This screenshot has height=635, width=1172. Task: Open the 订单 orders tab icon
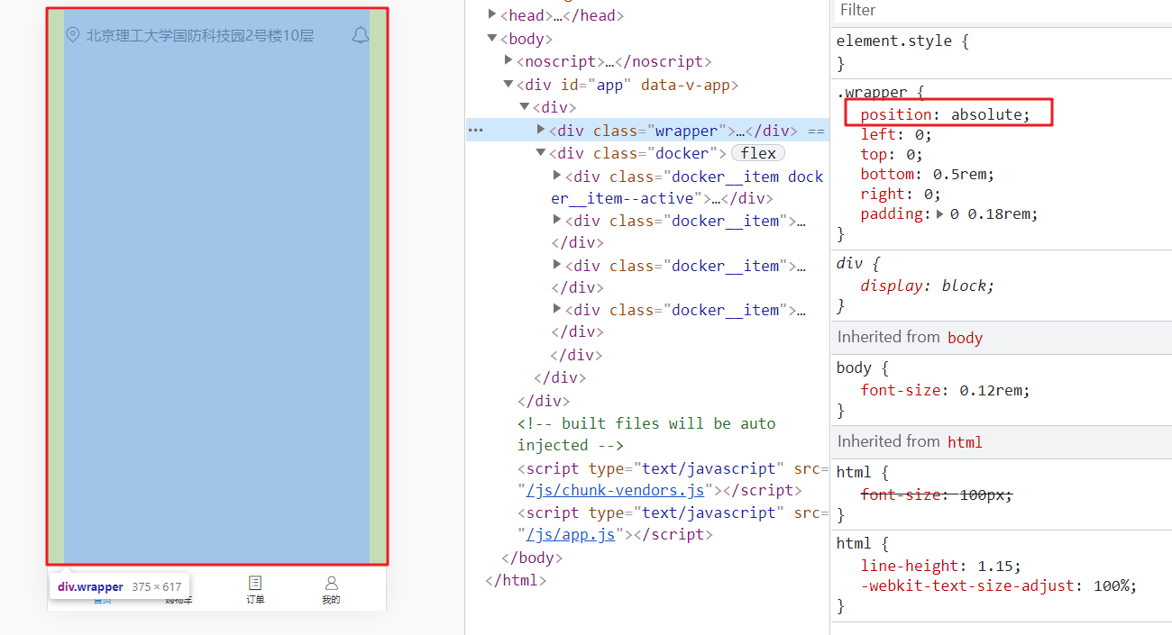[x=255, y=583]
